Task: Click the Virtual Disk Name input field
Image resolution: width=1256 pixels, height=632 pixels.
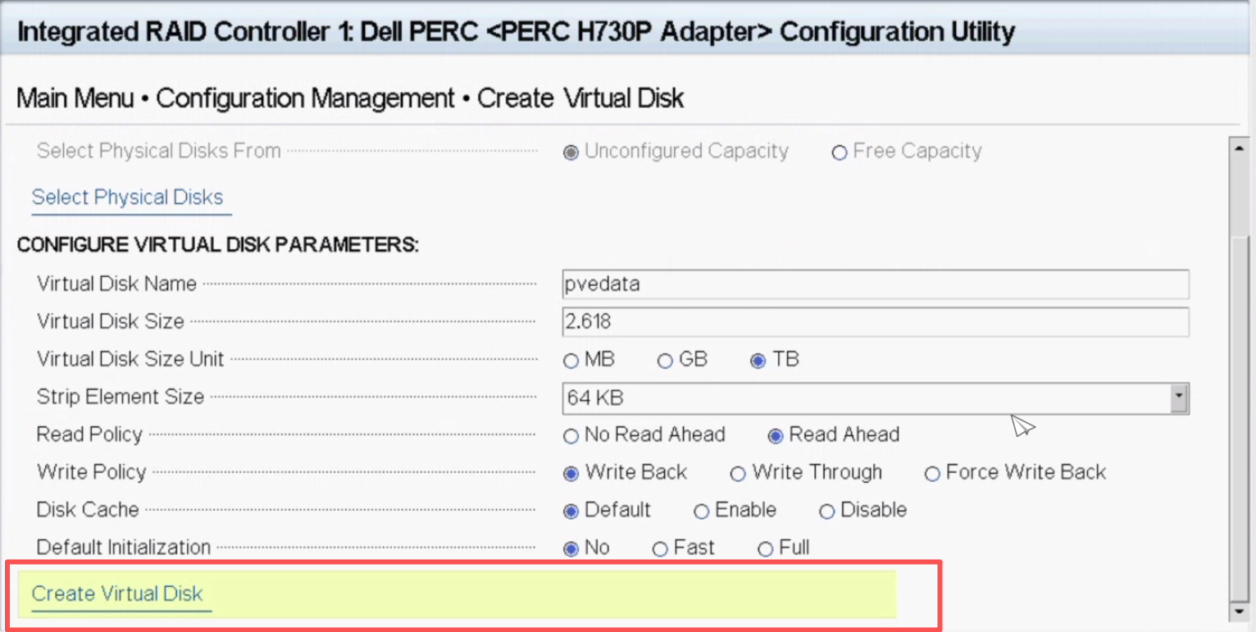Action: (875, 284)
